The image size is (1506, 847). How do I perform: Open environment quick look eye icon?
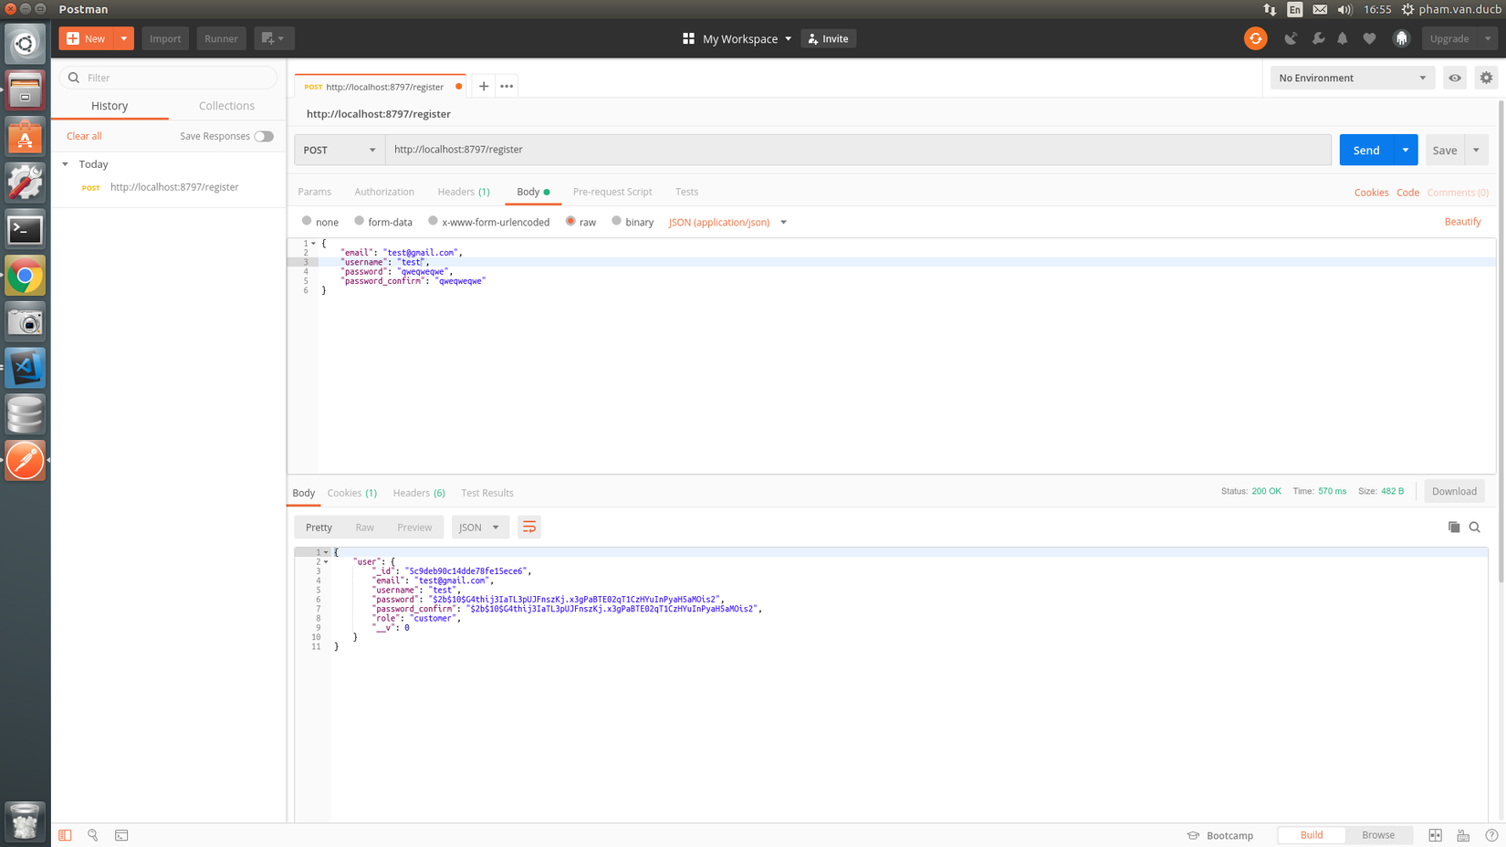pos(1455,78)
